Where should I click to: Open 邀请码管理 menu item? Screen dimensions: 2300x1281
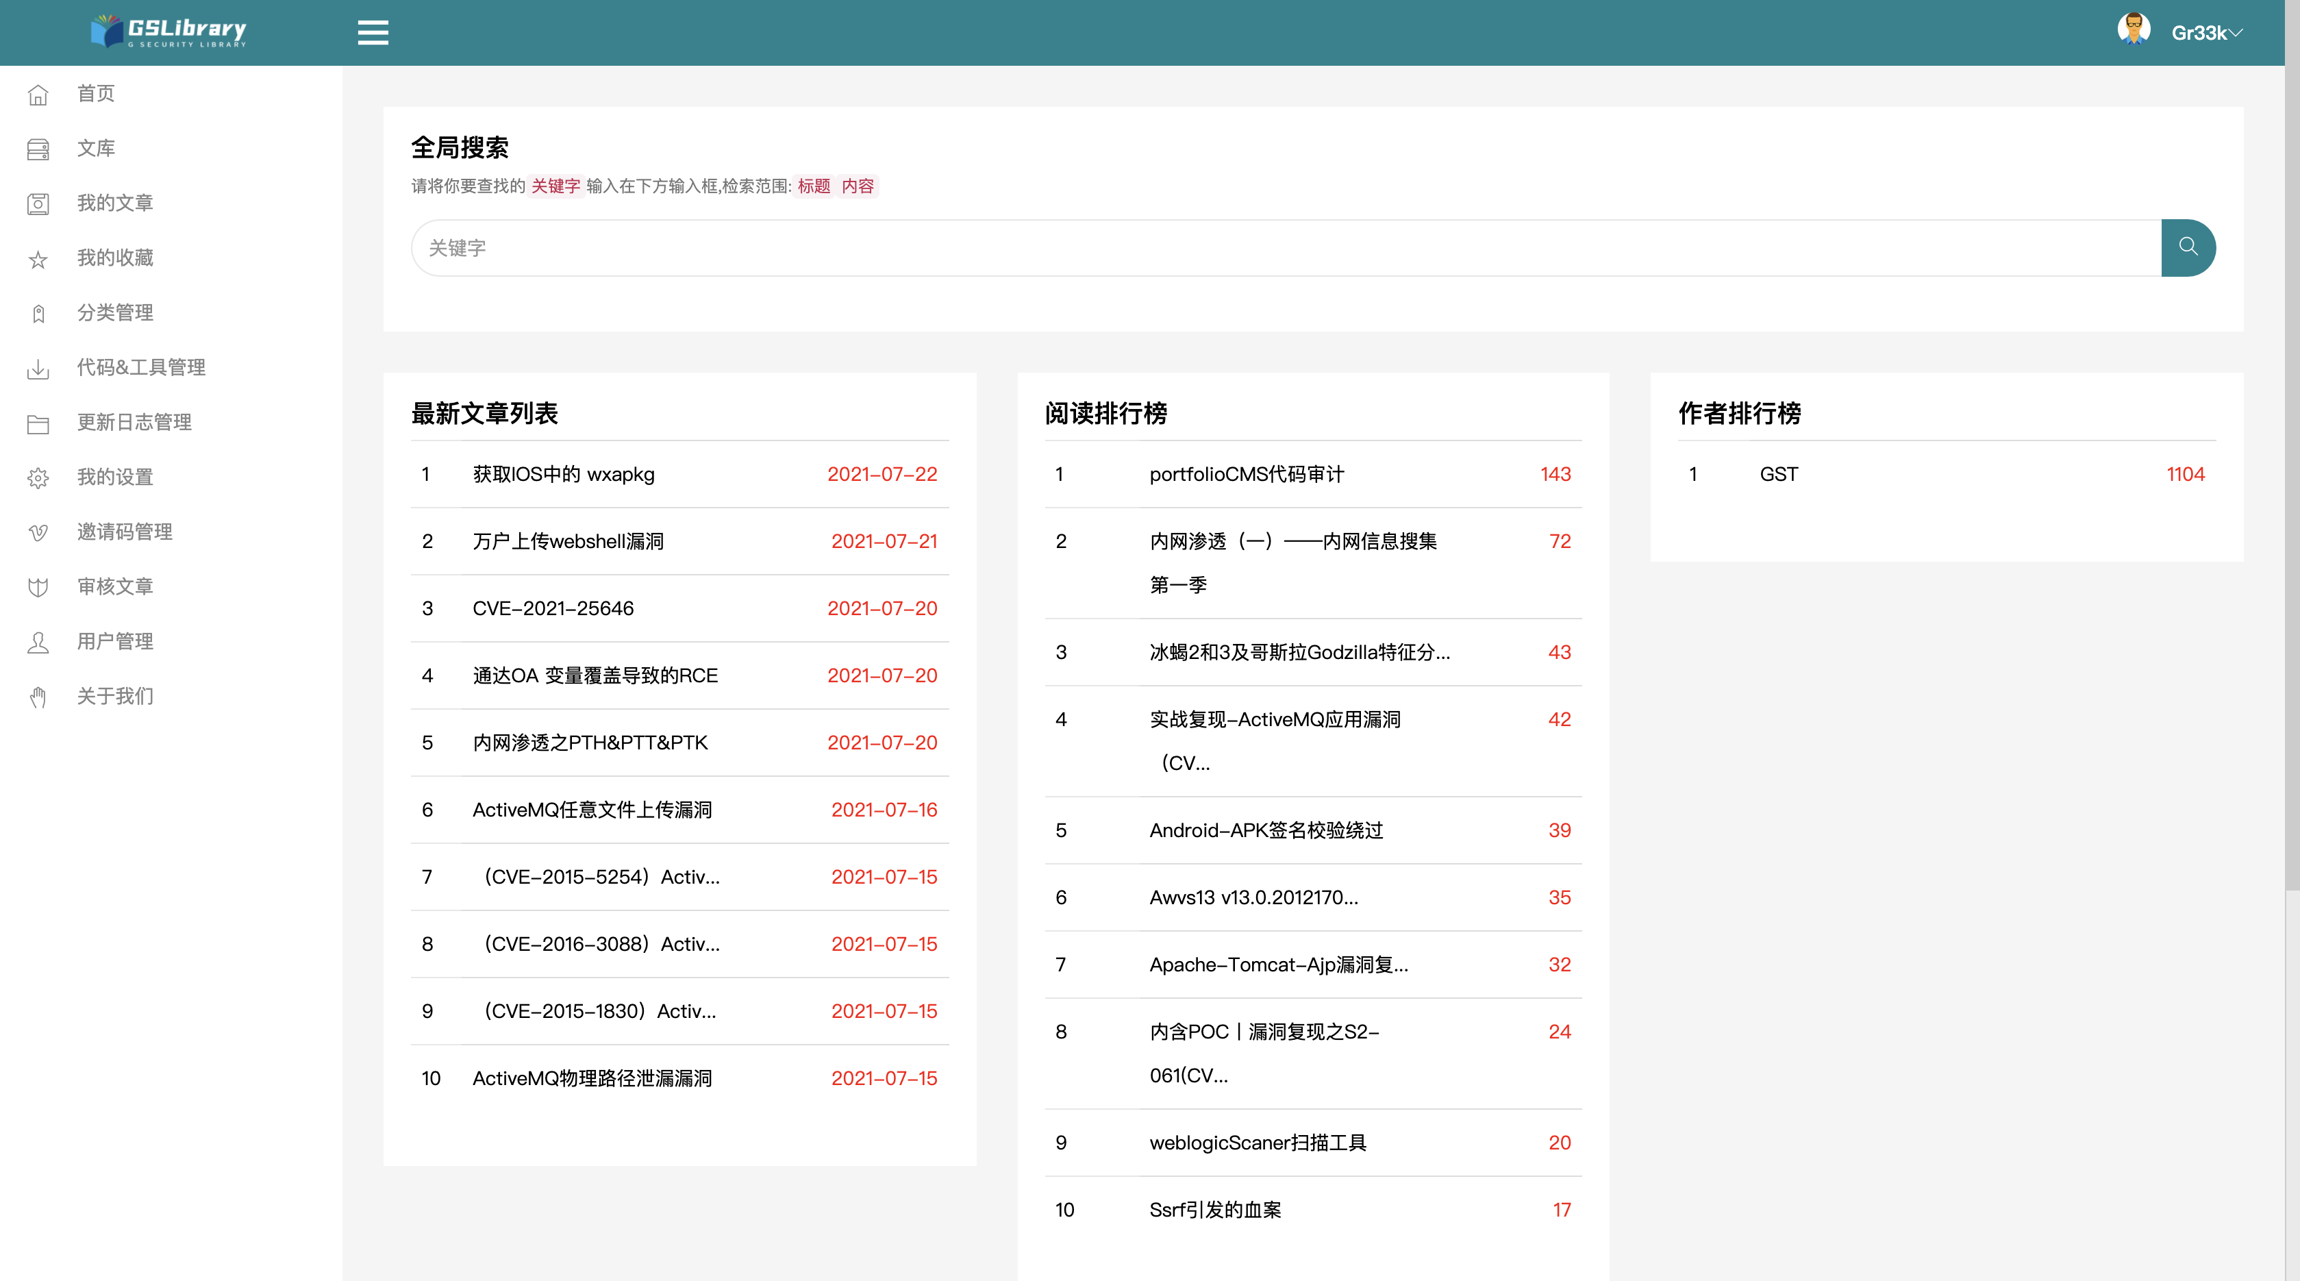click(x=125, y=532)
